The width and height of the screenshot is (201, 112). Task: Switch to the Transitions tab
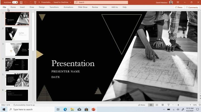(54, 7)
